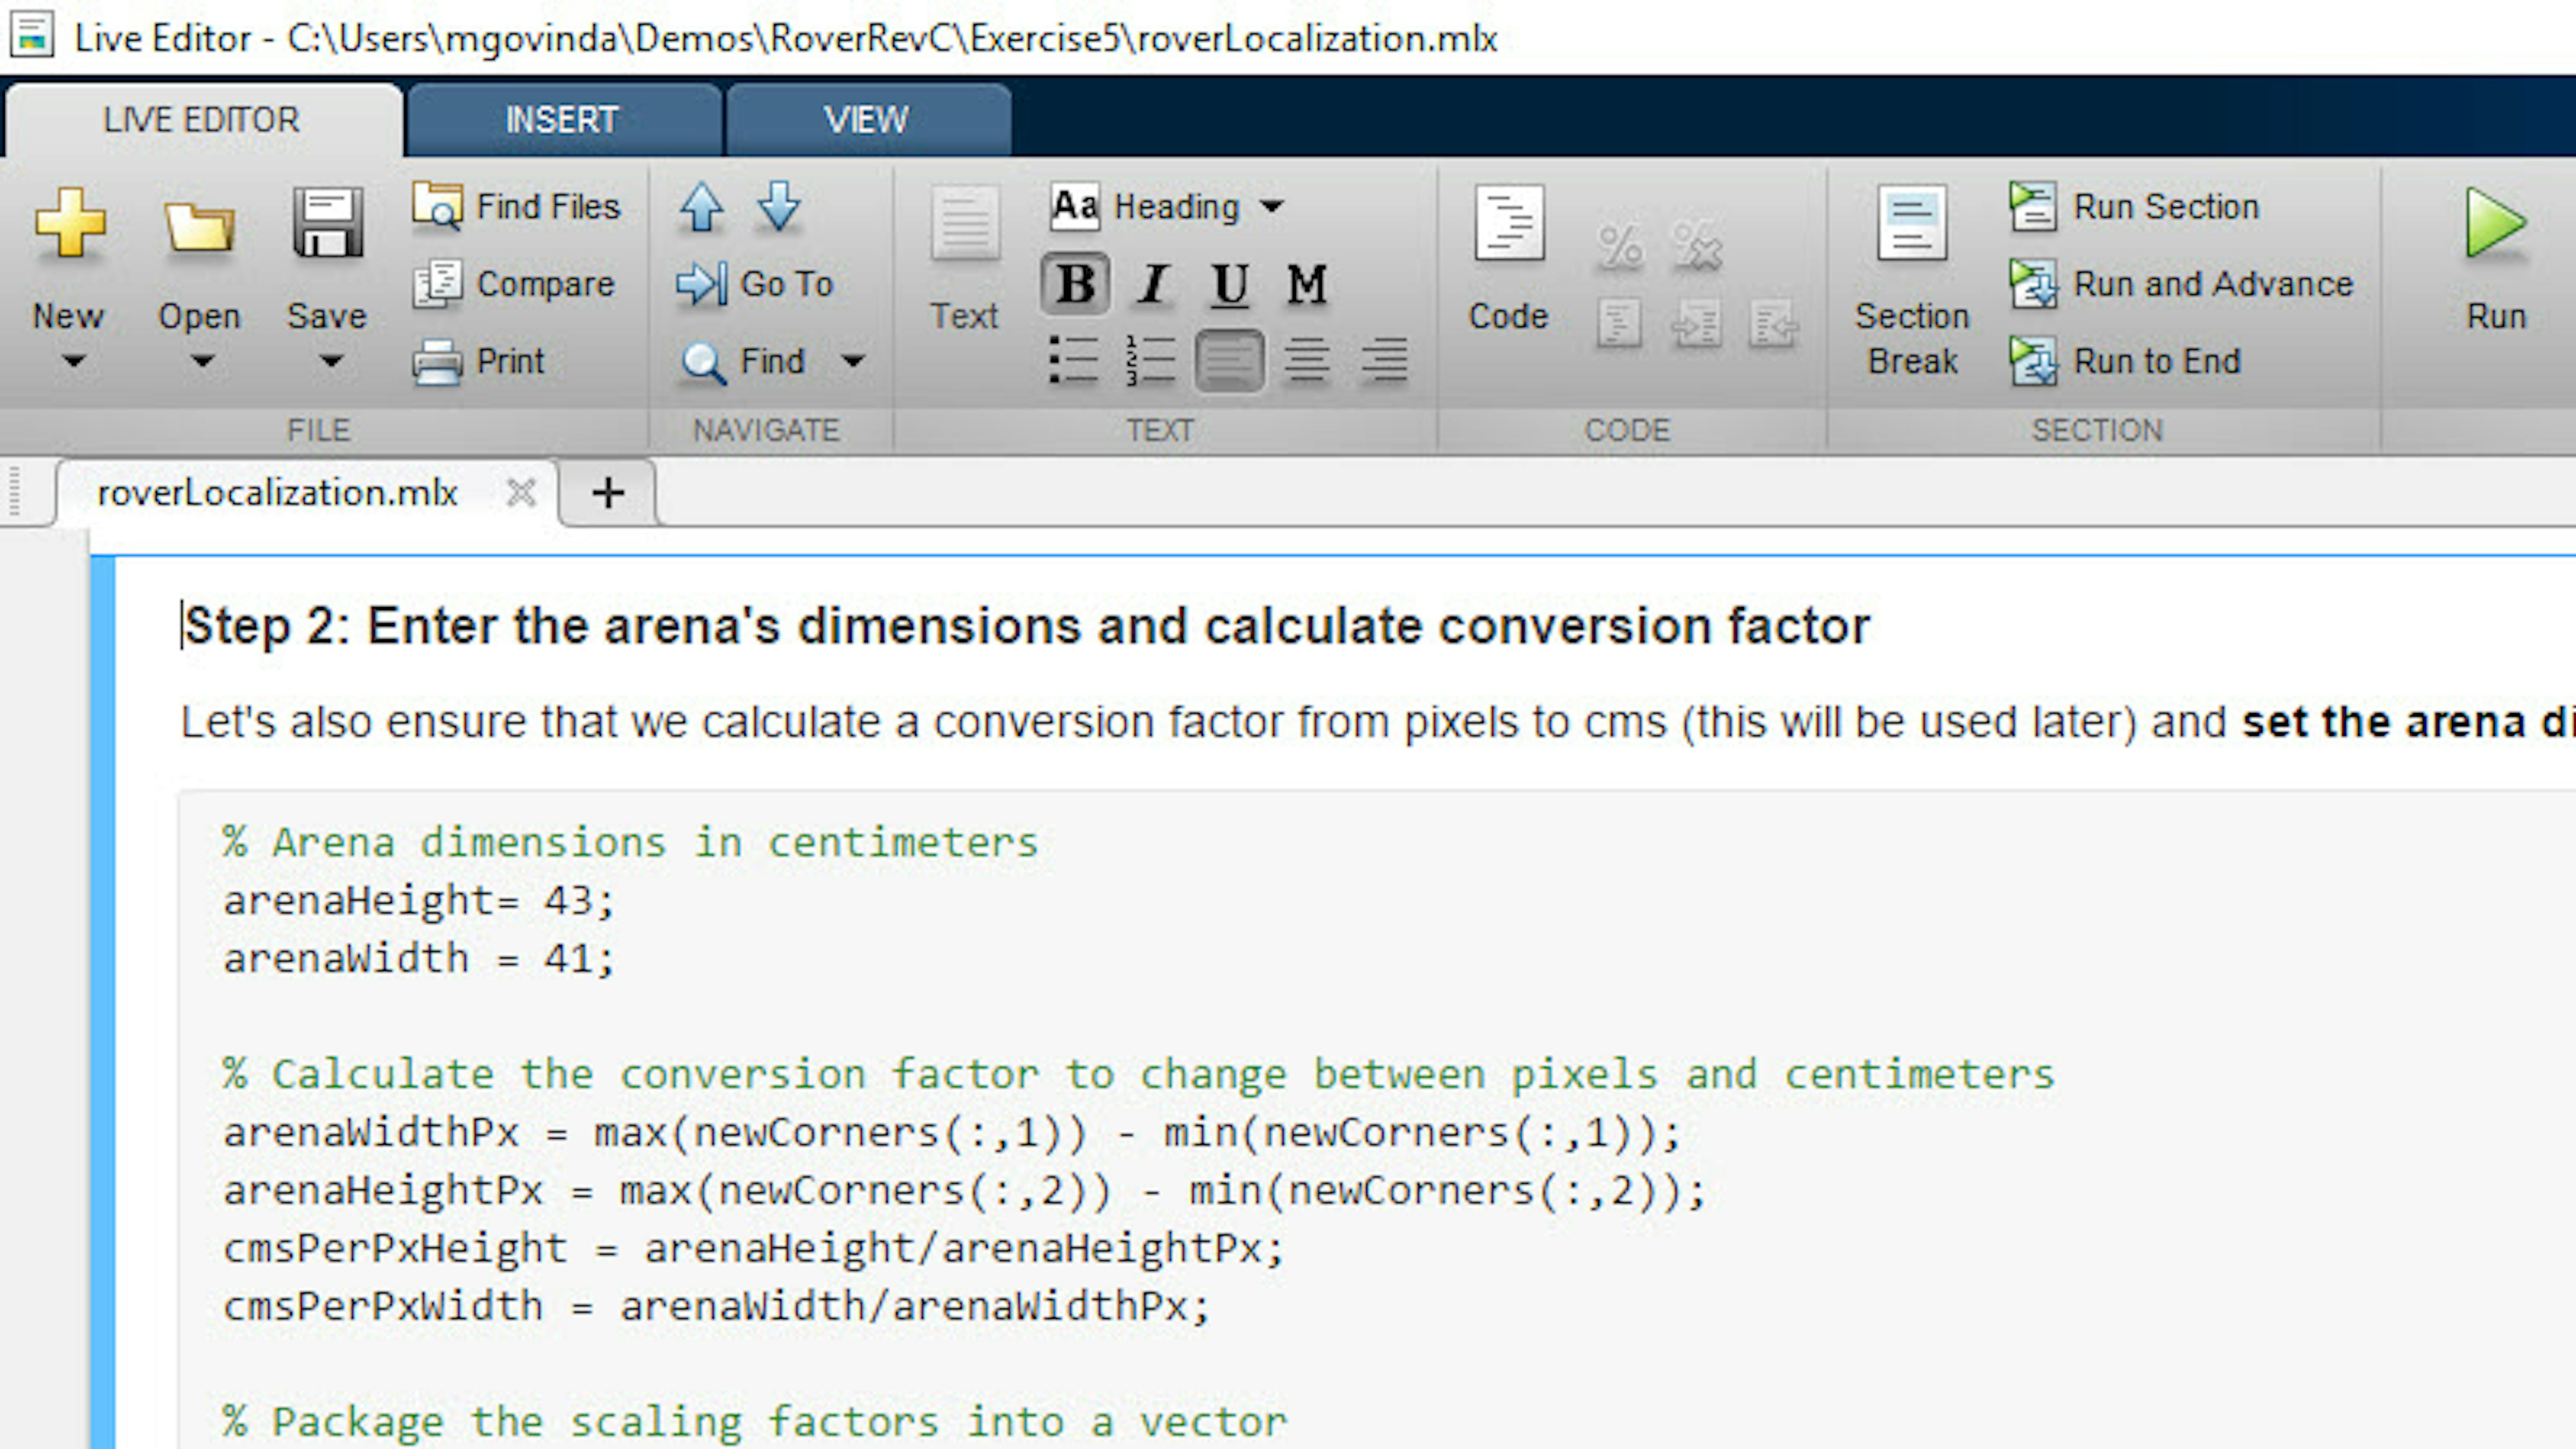The width and height of the screenshot is (2576, 1449).
Task: Click Run Section
Action: 2135,207
